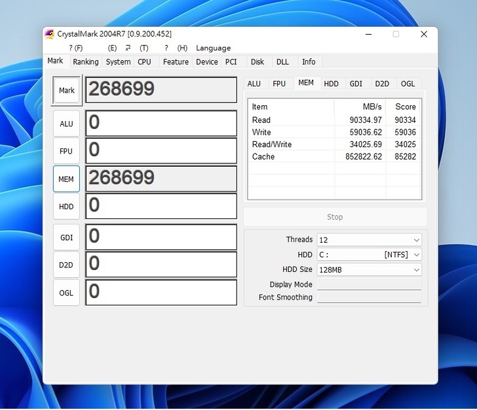
Task: Start the FPU benchmark test
Action: tap(66, 151)
